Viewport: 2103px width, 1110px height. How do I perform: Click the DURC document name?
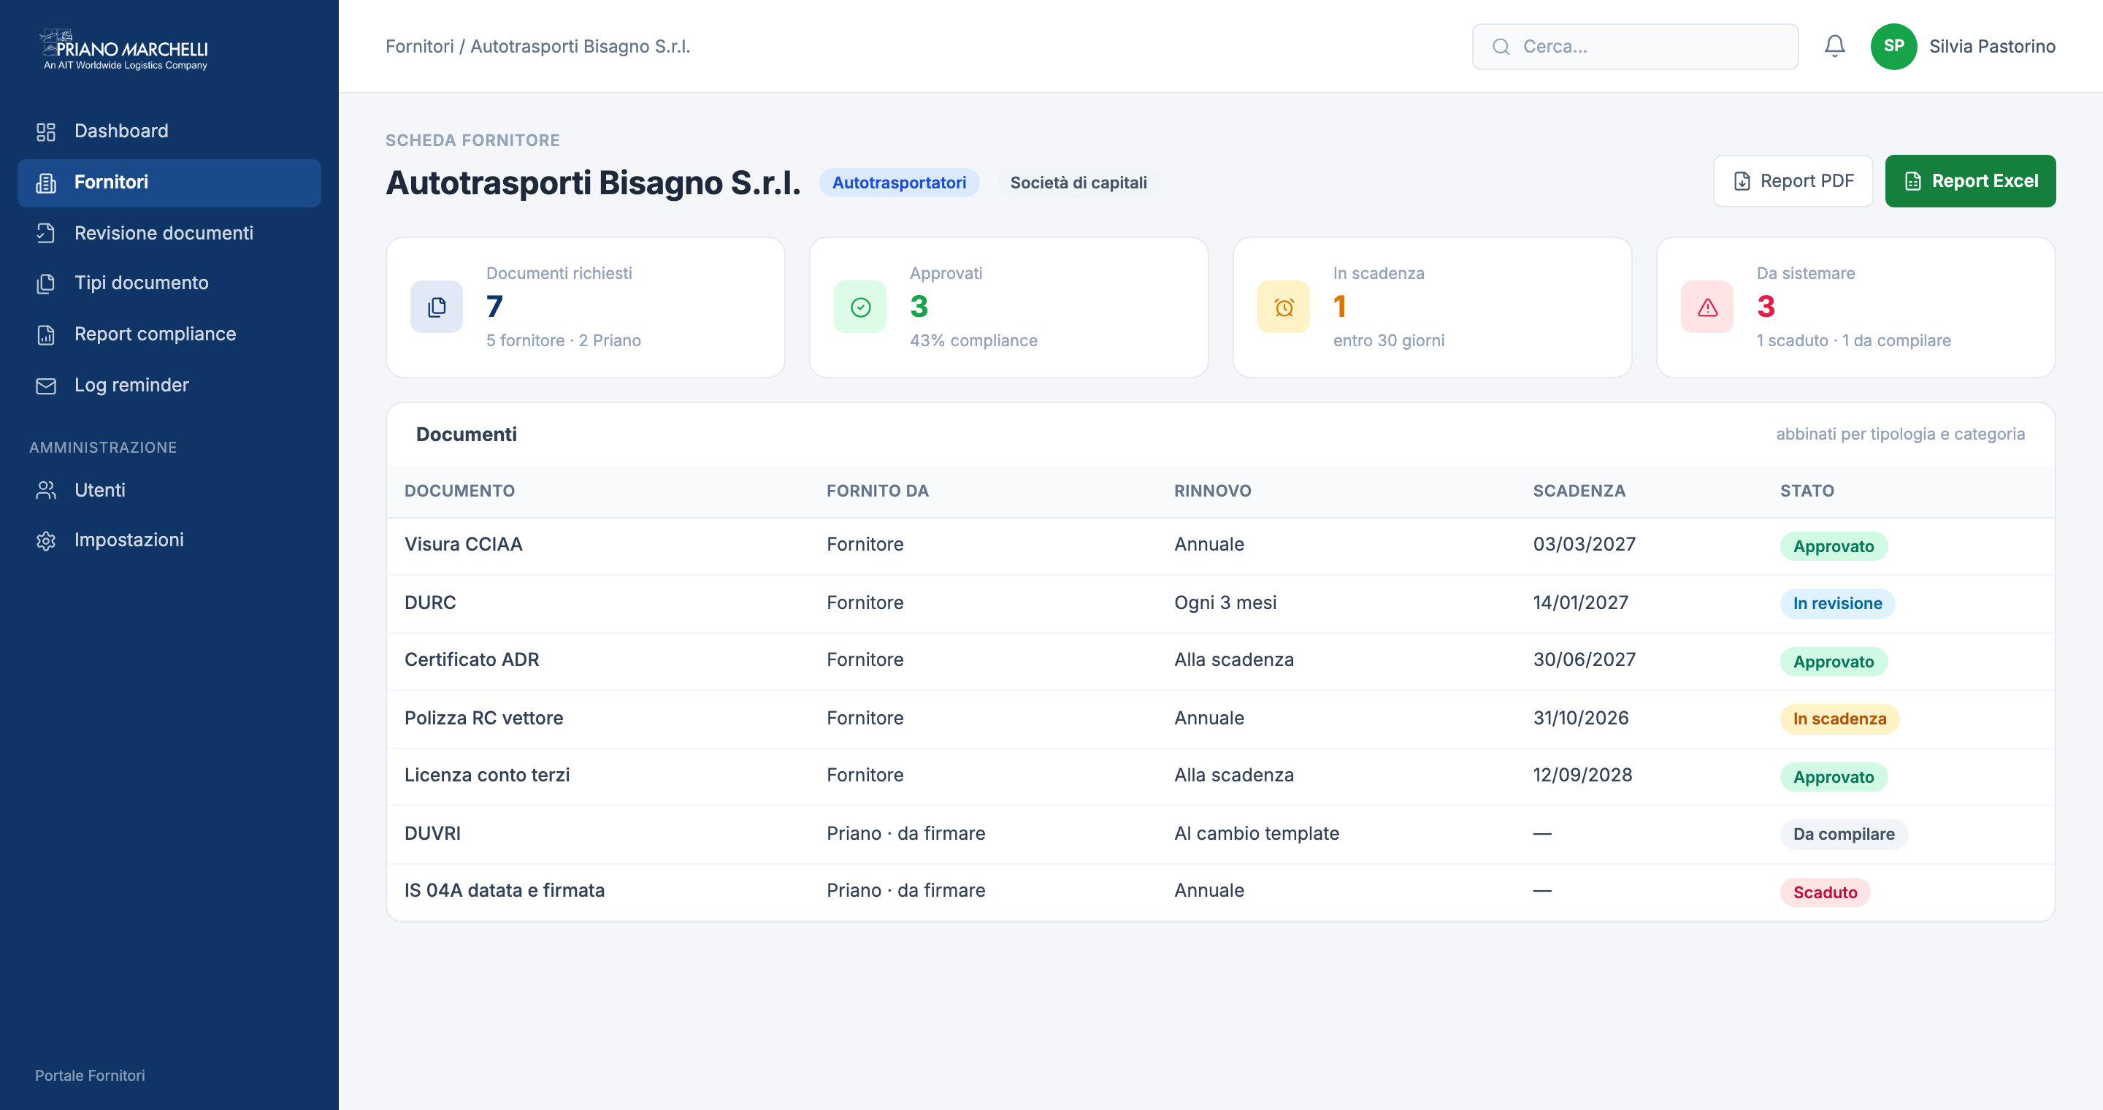(430, 602)
